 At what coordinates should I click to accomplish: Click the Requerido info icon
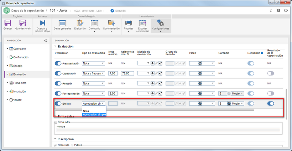[262, 53]
